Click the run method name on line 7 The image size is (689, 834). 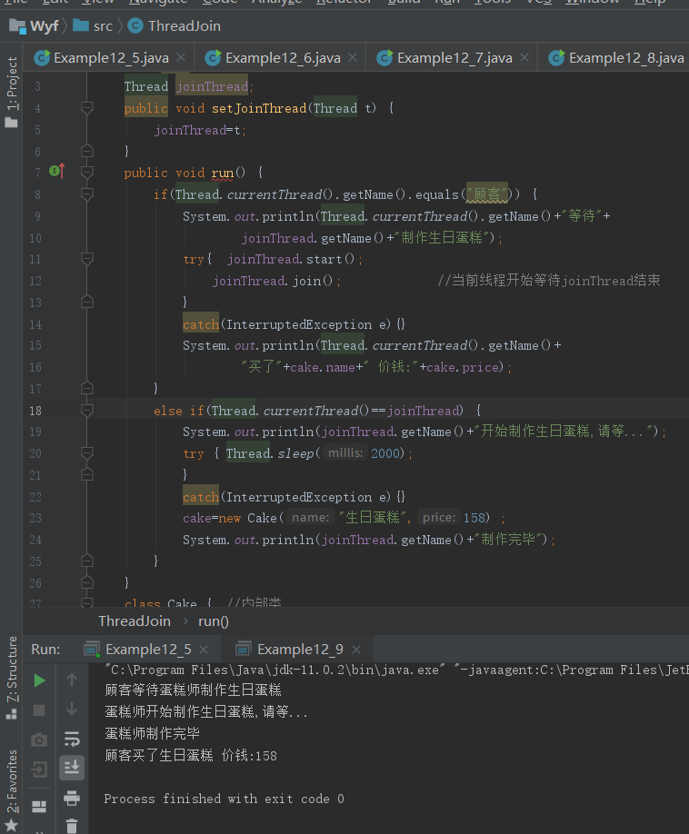coord(223,173)
